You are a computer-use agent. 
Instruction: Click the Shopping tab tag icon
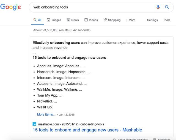tap(105, 20)
